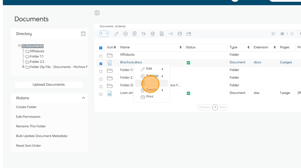Open the page number dropdown

tap(104, 34)
